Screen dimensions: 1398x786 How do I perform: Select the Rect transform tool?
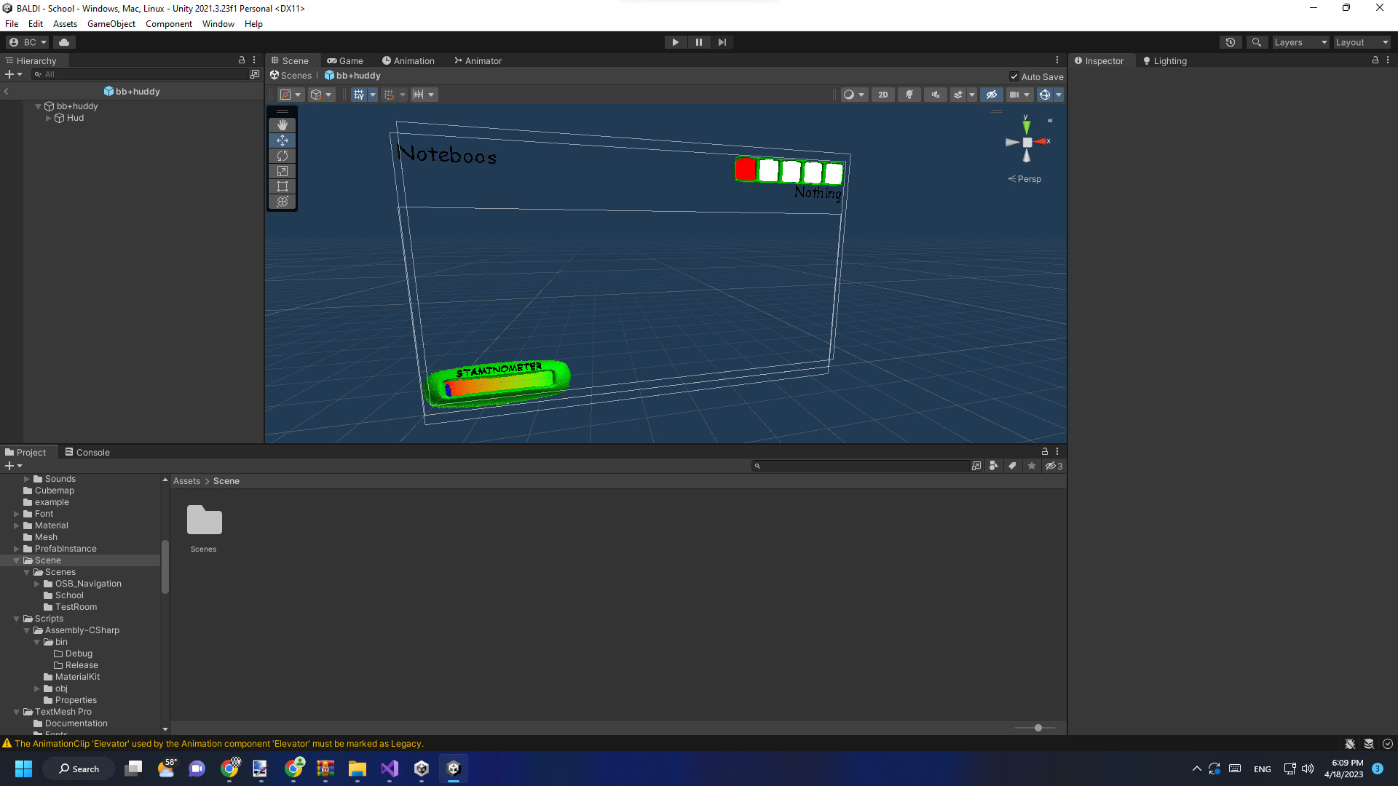click(283, 186)
